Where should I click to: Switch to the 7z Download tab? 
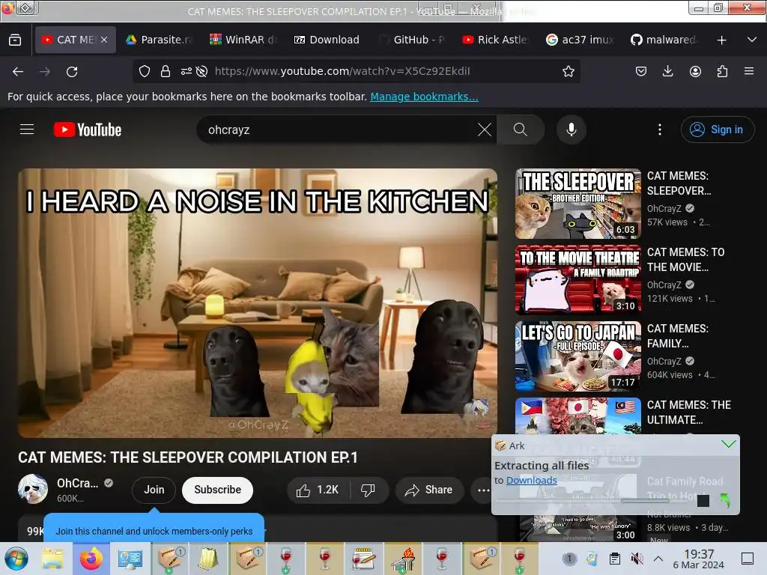327,40
